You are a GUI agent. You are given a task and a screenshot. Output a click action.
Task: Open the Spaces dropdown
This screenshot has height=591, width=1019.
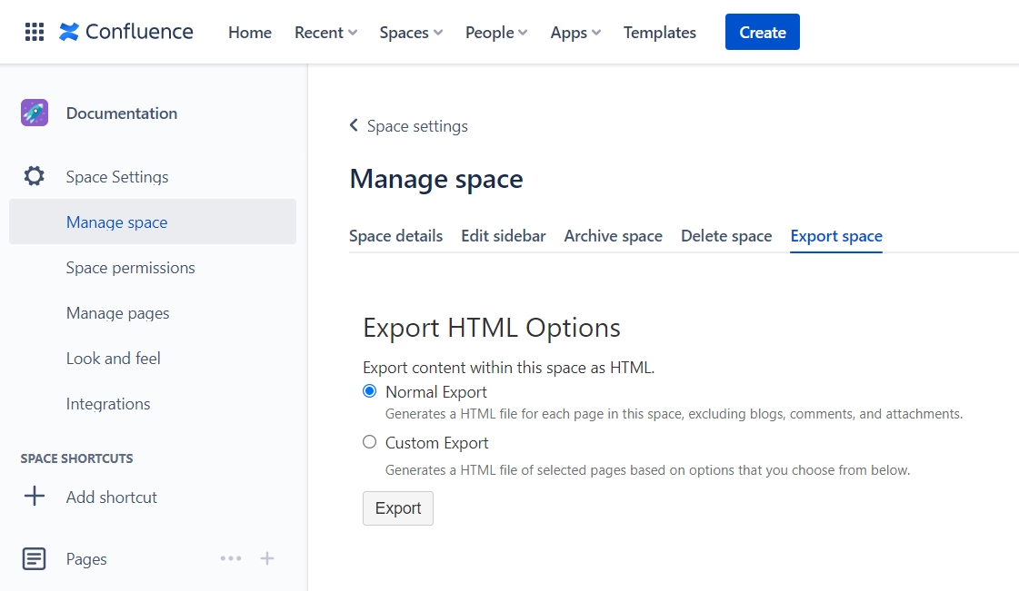click(410, 32)
